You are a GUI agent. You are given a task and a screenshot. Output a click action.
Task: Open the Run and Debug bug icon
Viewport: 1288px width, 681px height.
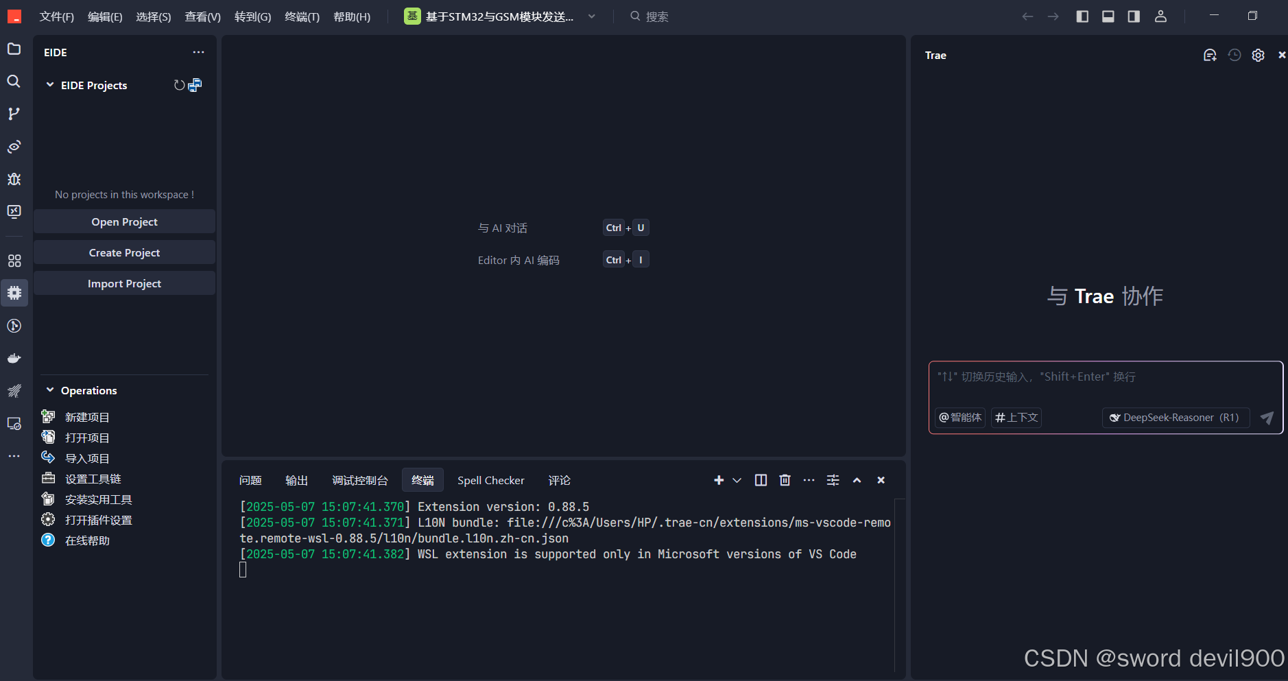[x=14, y=179]
